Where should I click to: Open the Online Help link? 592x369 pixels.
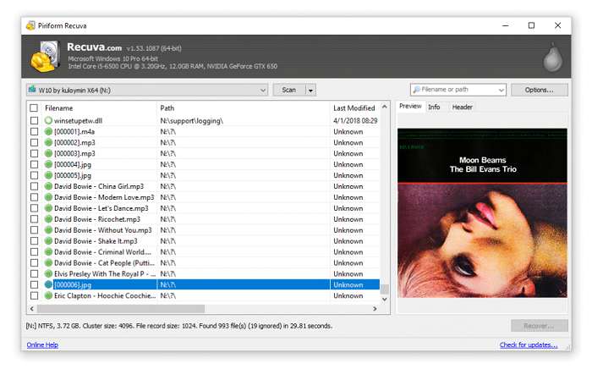(x=42, y=344)
